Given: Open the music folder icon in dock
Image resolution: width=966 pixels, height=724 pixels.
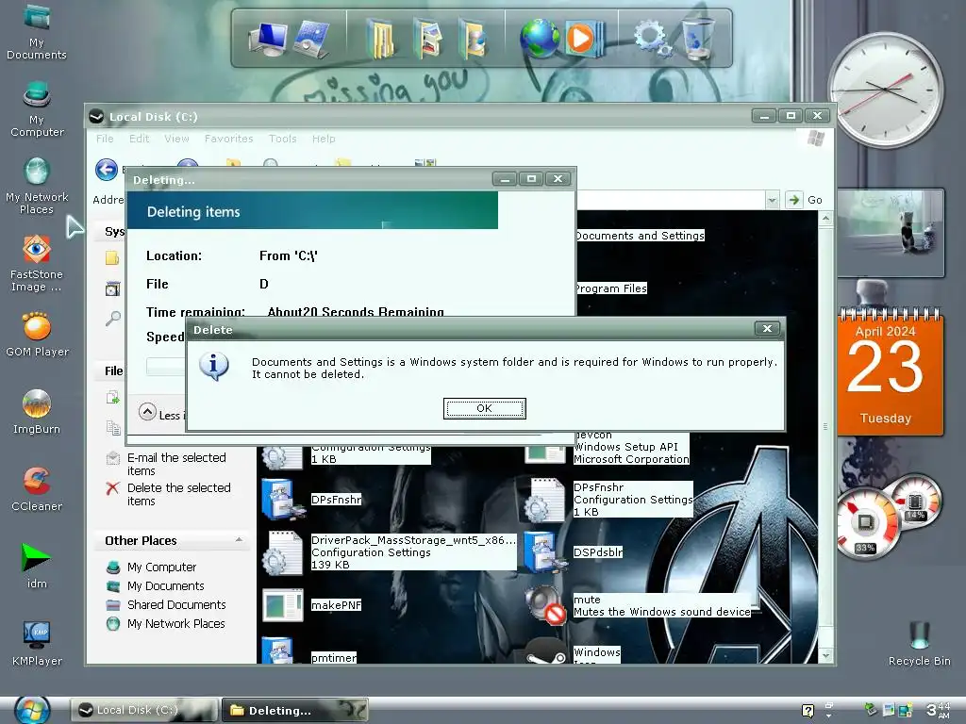Looking at the screenshot, I should coord(474,40).
